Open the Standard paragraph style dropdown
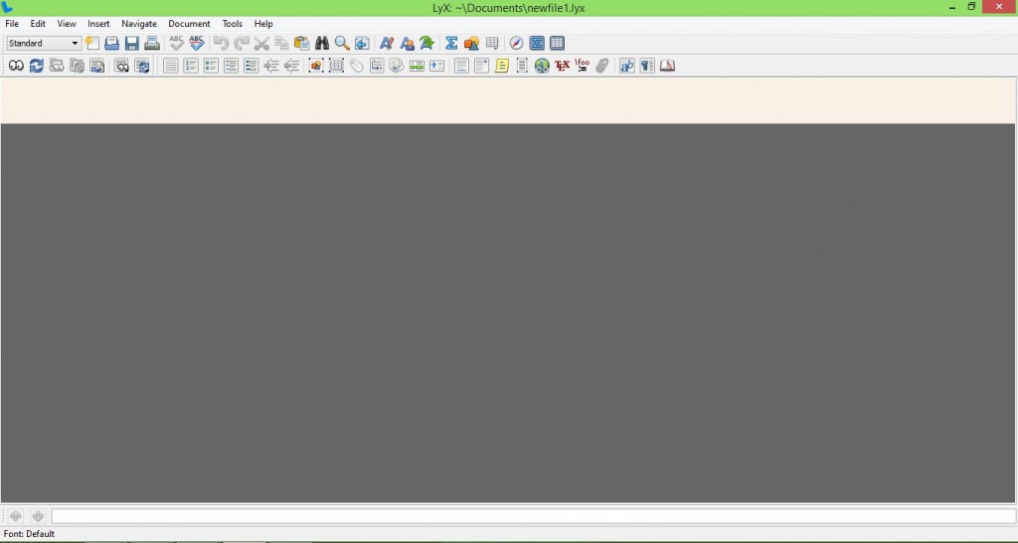Screen dimensions: 1018x543 (44, 44)
